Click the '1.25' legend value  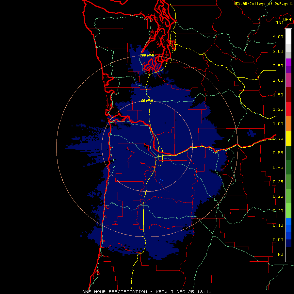point(278,109)
